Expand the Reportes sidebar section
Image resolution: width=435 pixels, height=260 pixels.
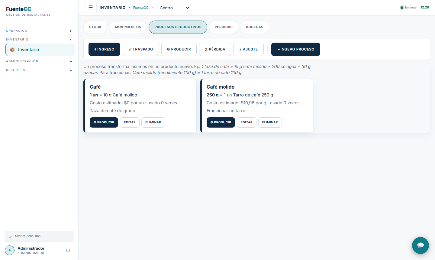pos(39,70)
